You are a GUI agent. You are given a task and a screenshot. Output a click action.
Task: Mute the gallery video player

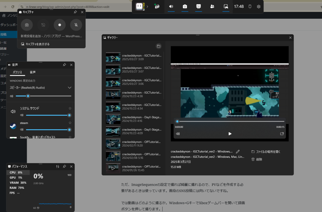pos(178,134)
